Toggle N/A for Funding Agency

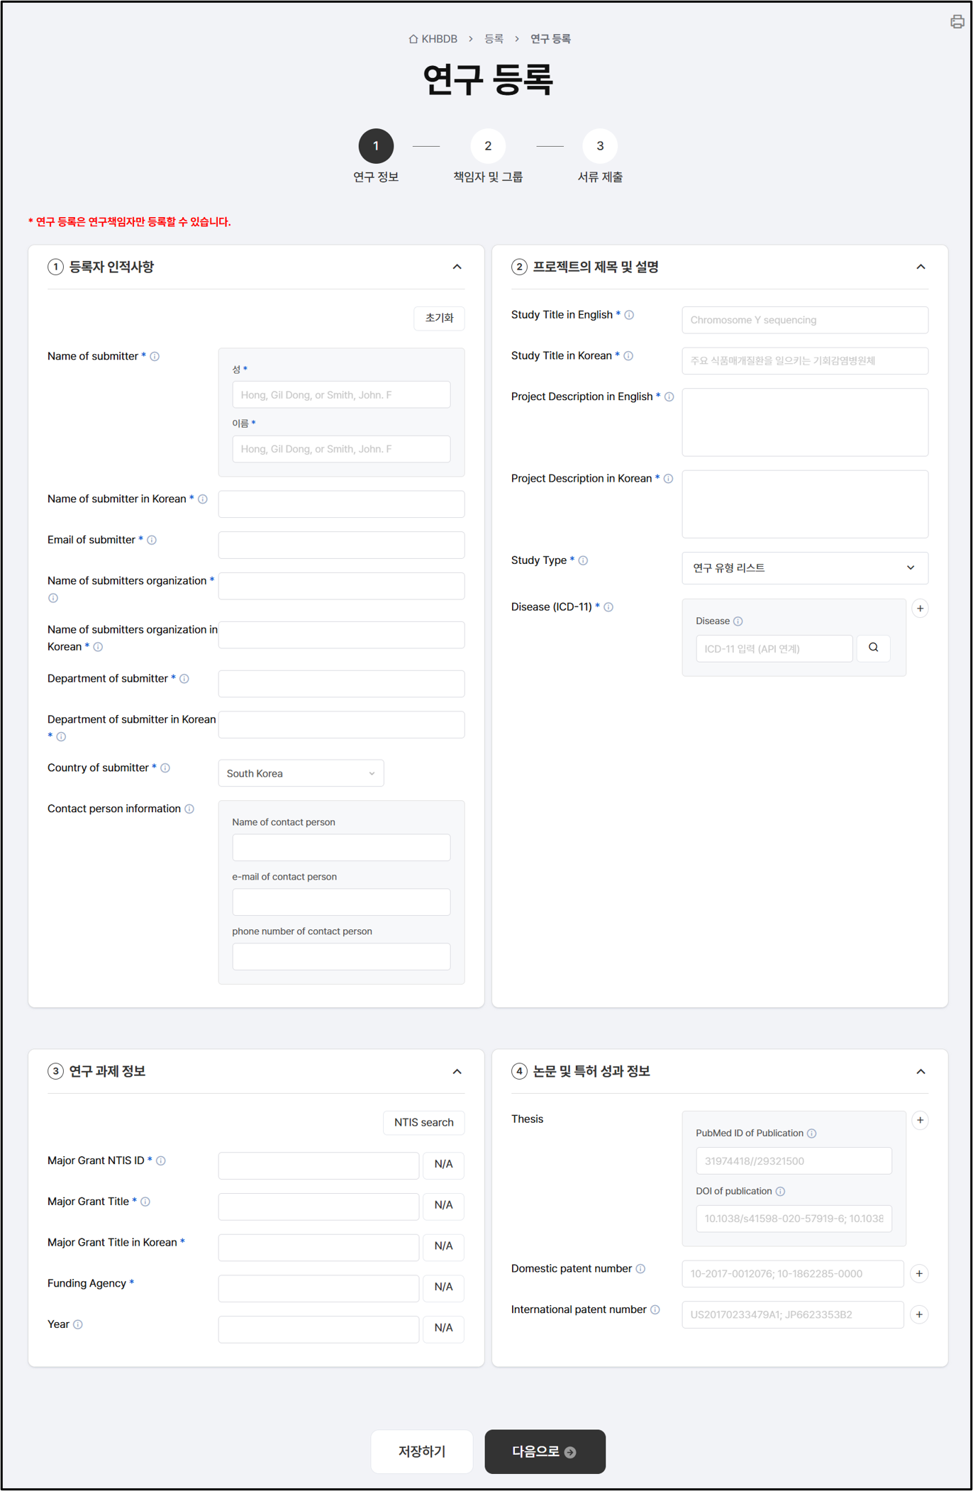pyautogui.click(x=443, y=1287)
